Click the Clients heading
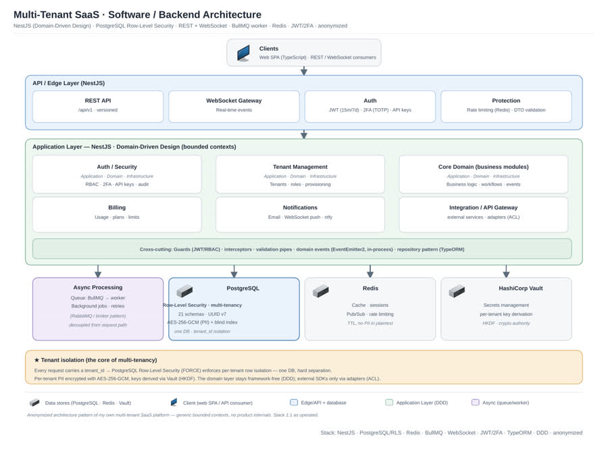The height and width of the screenshot is (454, 608). 269,49
